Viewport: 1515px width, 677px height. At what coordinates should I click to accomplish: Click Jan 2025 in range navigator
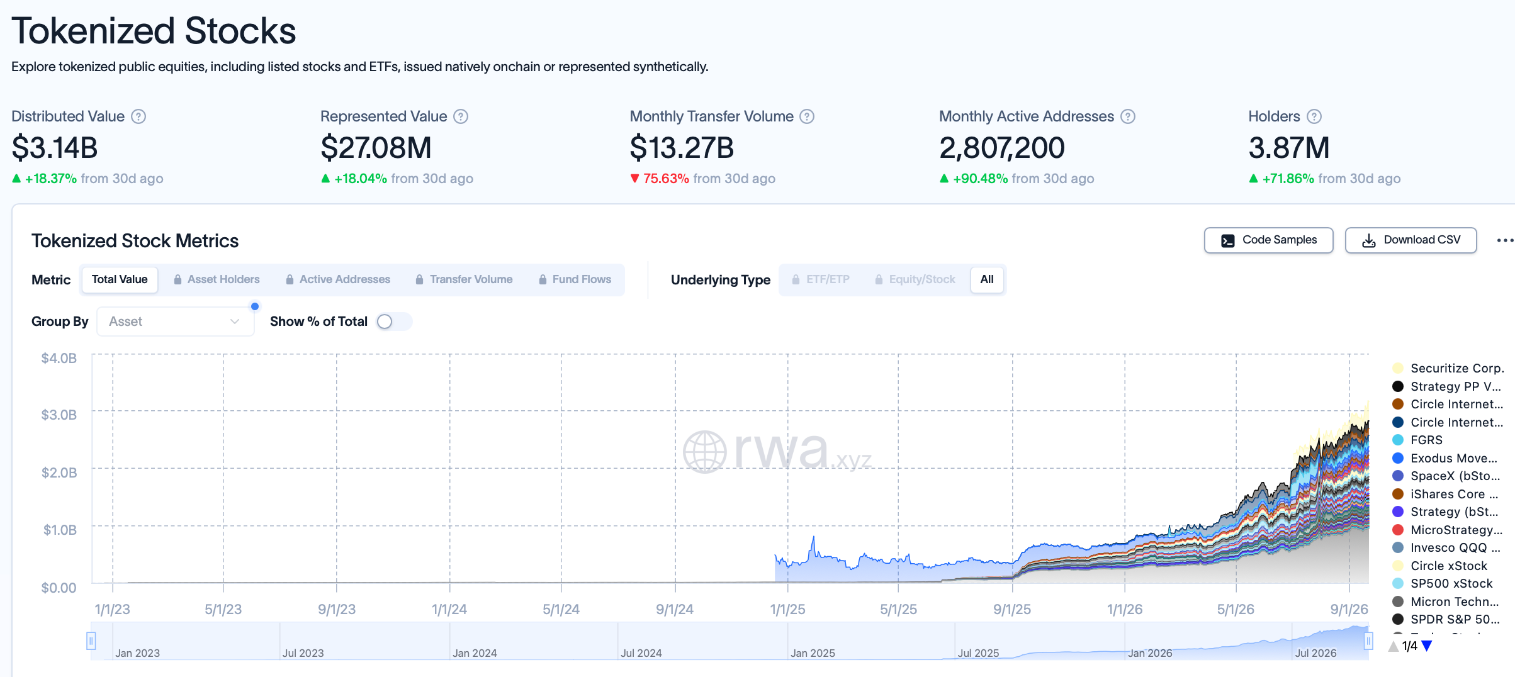point(813,653)
